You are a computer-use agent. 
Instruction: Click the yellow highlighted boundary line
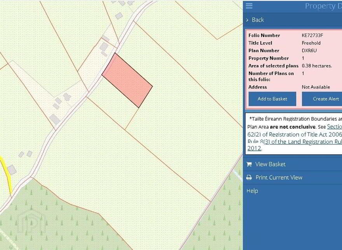coord(6,174)
